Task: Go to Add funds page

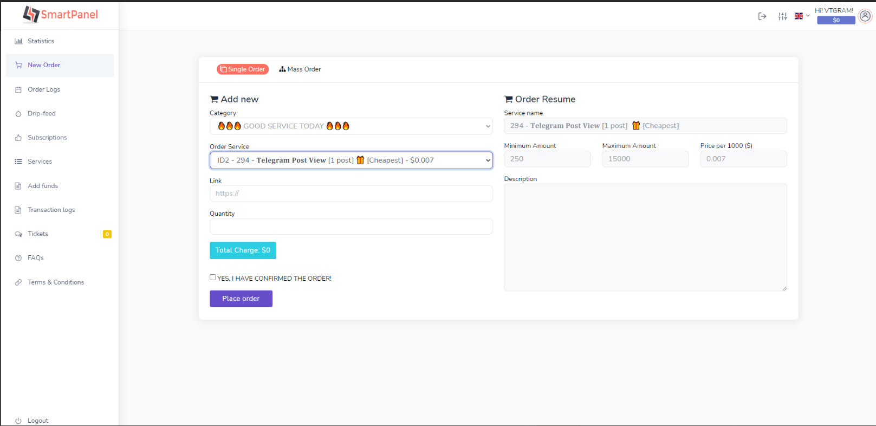Action: click(x=43, y=186)
